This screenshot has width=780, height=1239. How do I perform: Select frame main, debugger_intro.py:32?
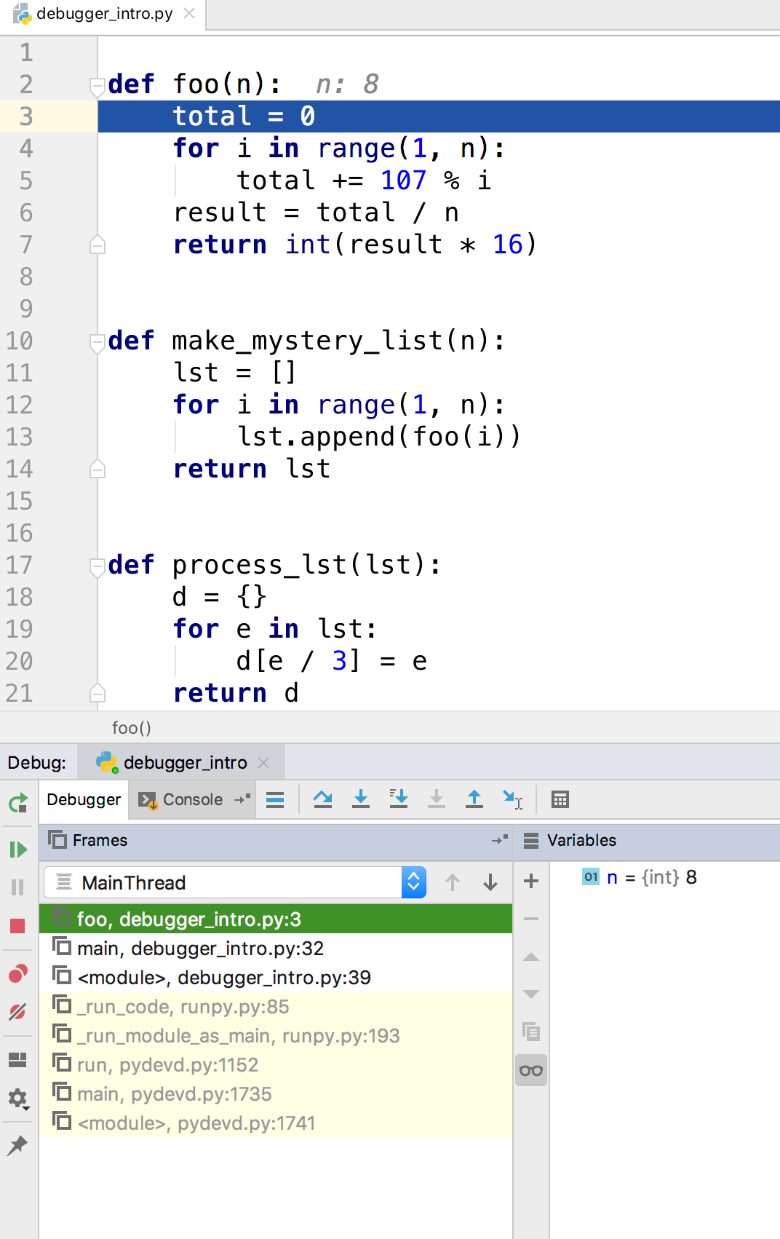(276, 948)
